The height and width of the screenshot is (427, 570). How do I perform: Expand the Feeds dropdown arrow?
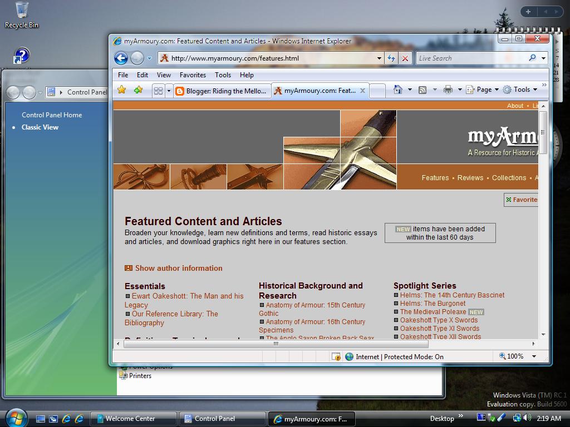(434, 90)
